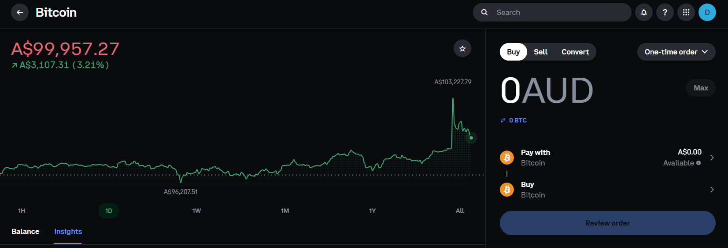Switch chart to All range
This screenshot has width=728, height=248.
pos(460,211)
